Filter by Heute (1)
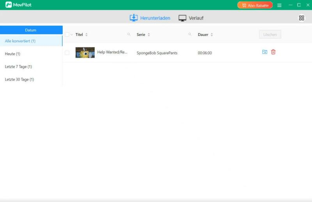 (x=31, y=54)
